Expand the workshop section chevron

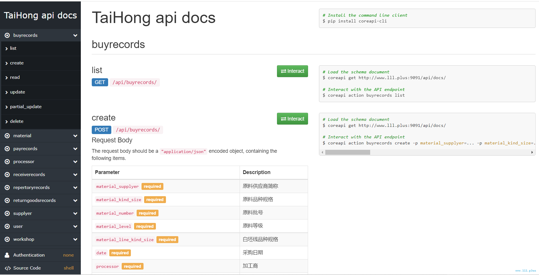point(75,239)
